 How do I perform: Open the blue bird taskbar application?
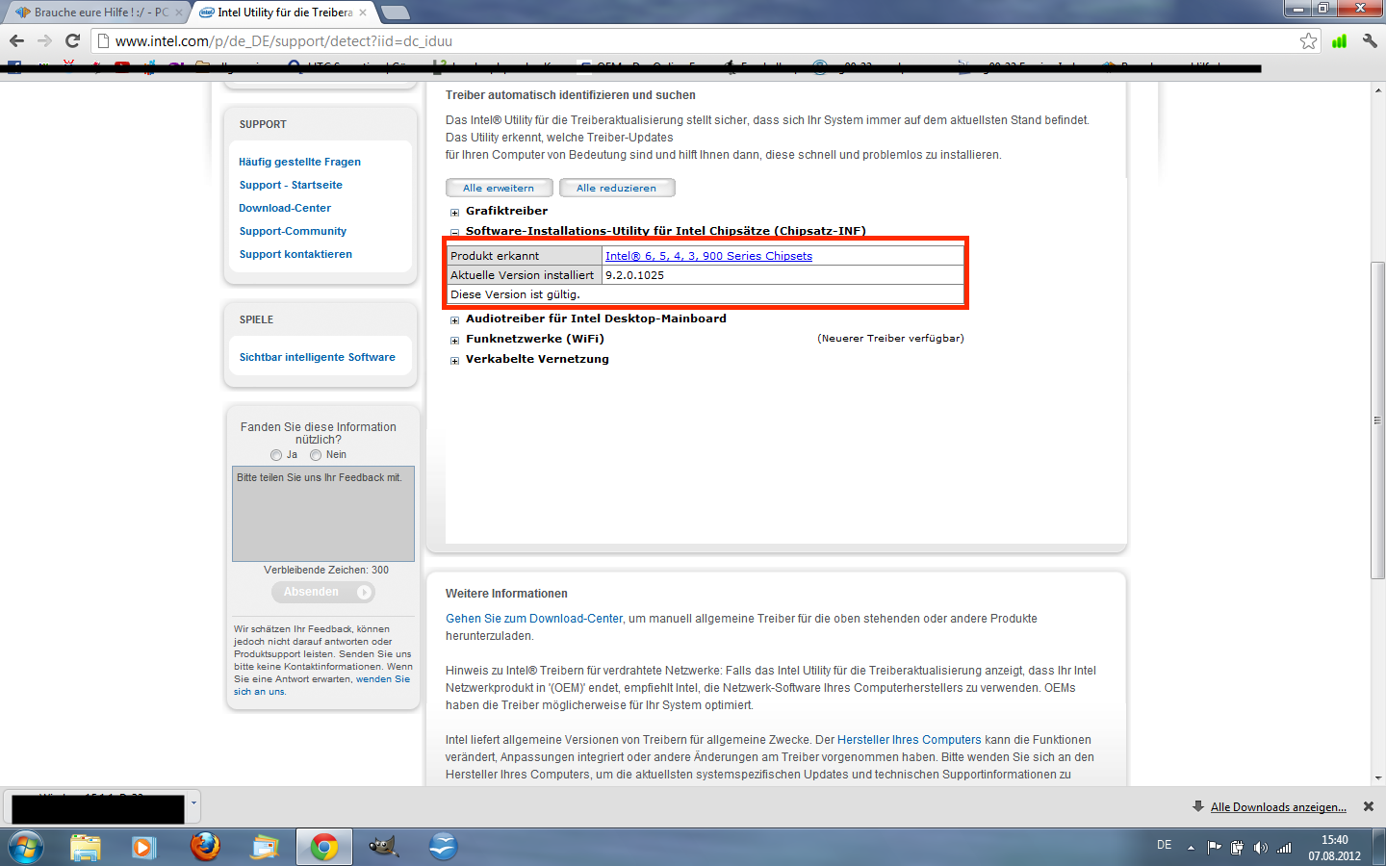(x=443, y=848)
